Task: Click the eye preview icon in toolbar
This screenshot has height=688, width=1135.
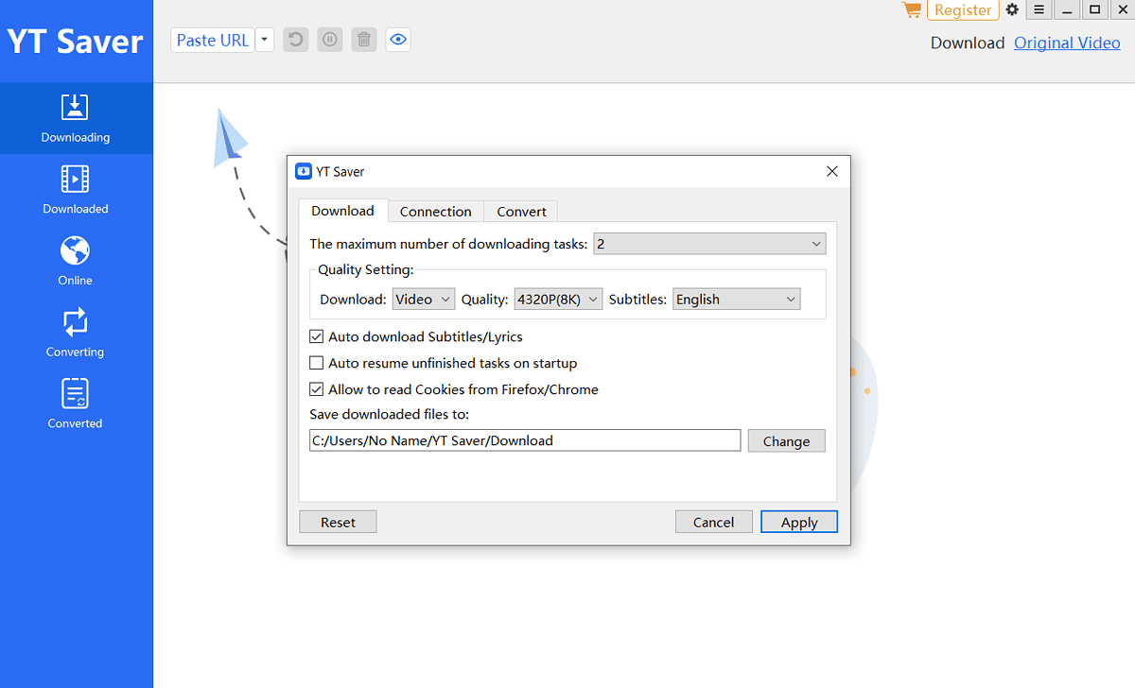Action: (397, 39)
